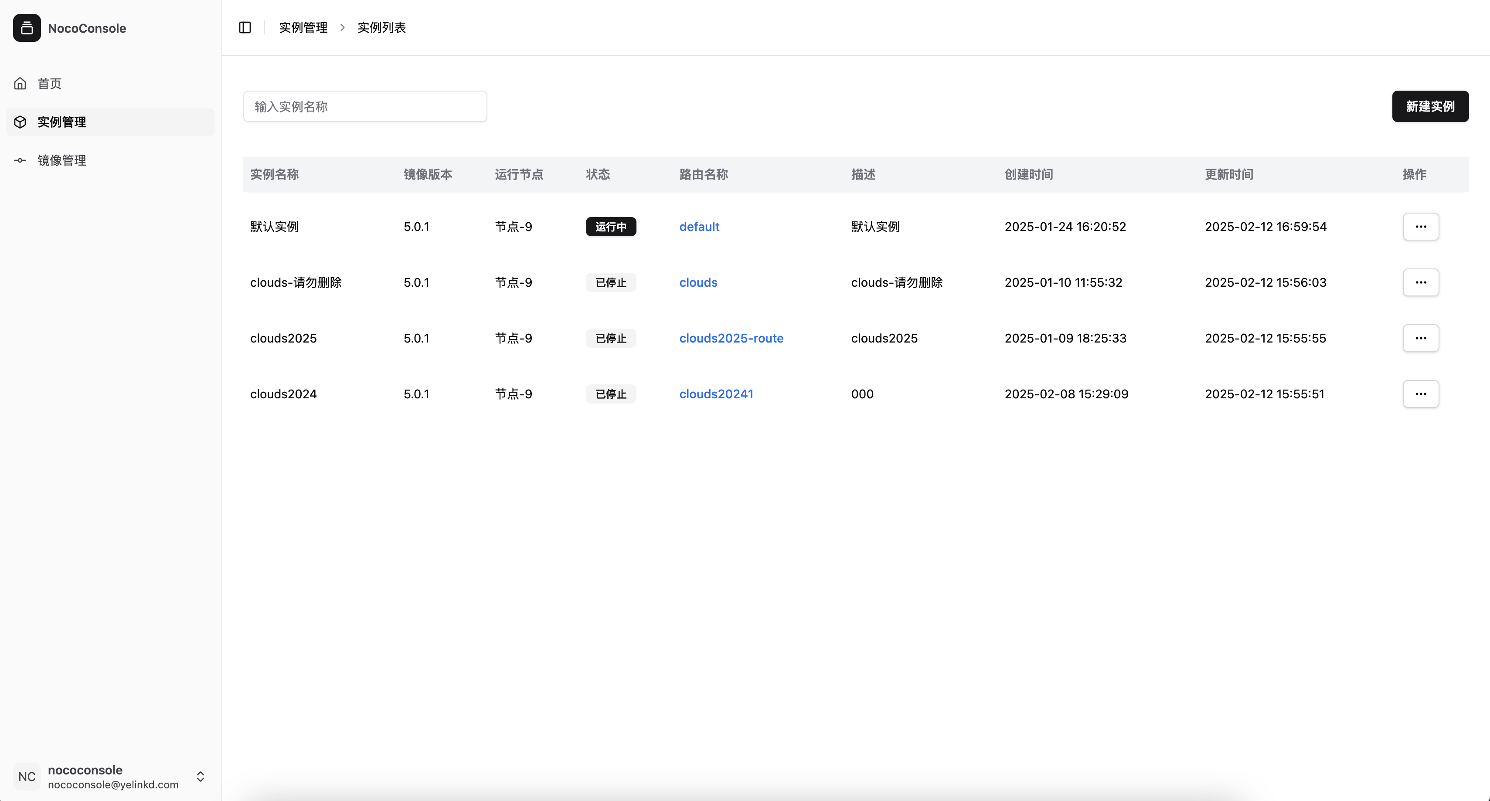Open actions menu for clouds2024 row
The width and height of the screenshot is (1490, 801).
coord(1420,394)
